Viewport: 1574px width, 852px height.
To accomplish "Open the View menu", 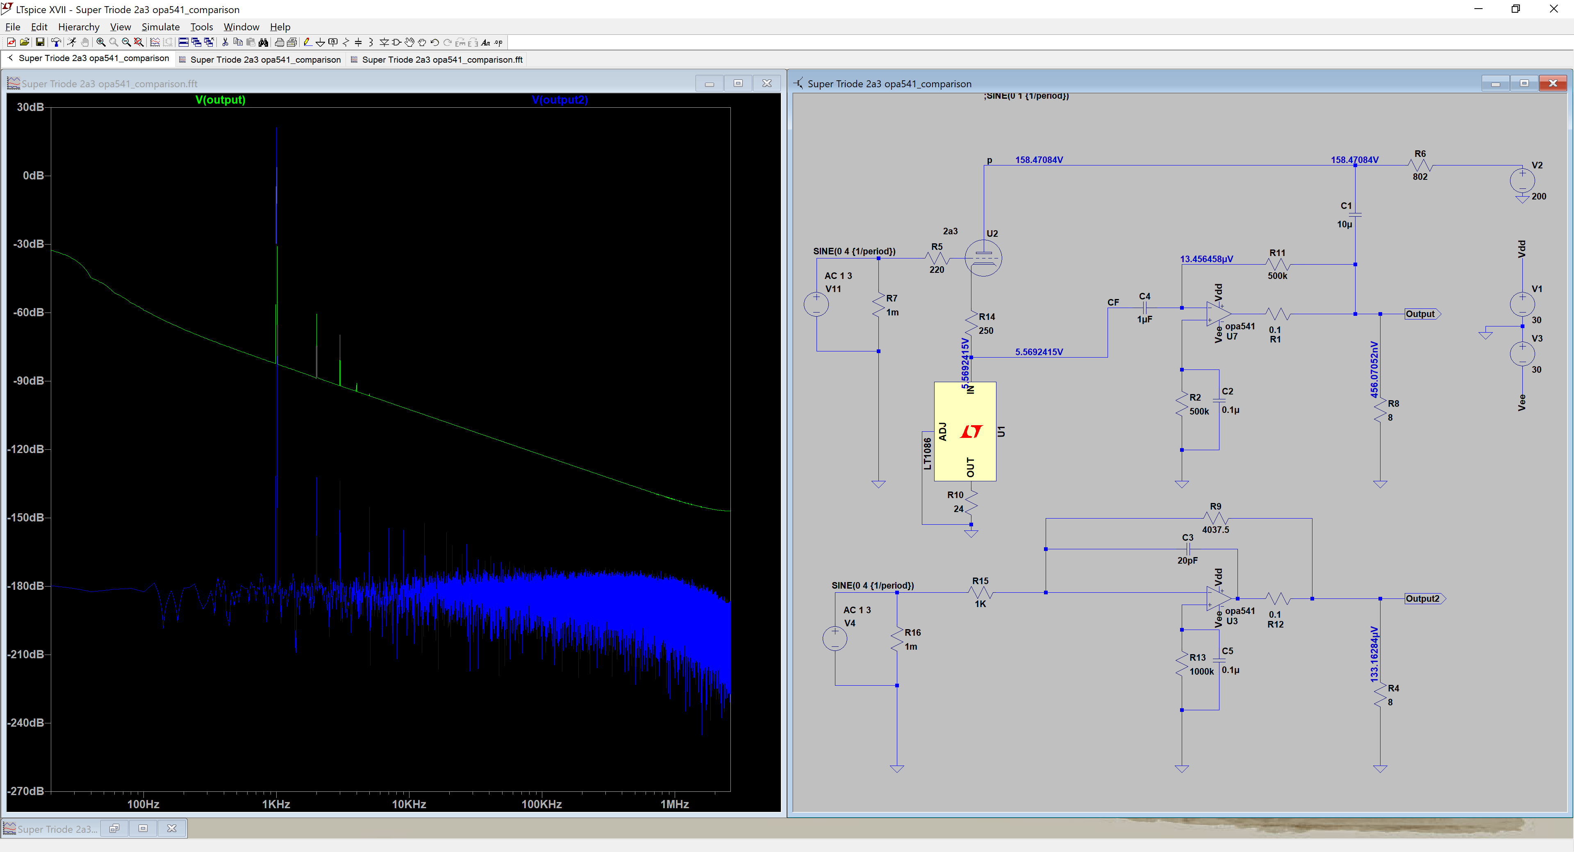I will 121,27.
